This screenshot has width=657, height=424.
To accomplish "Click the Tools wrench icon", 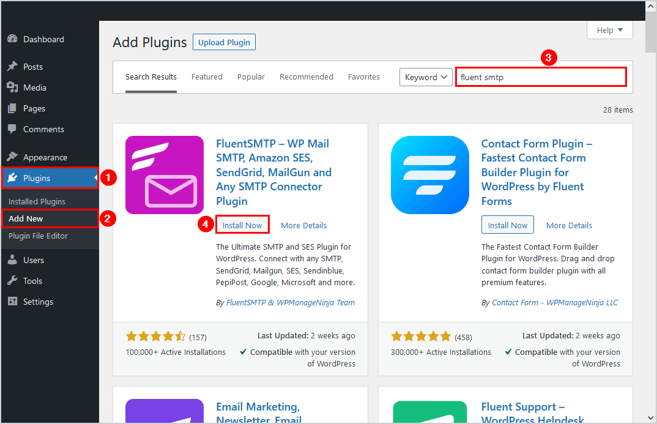I will (x=13, y=281).
